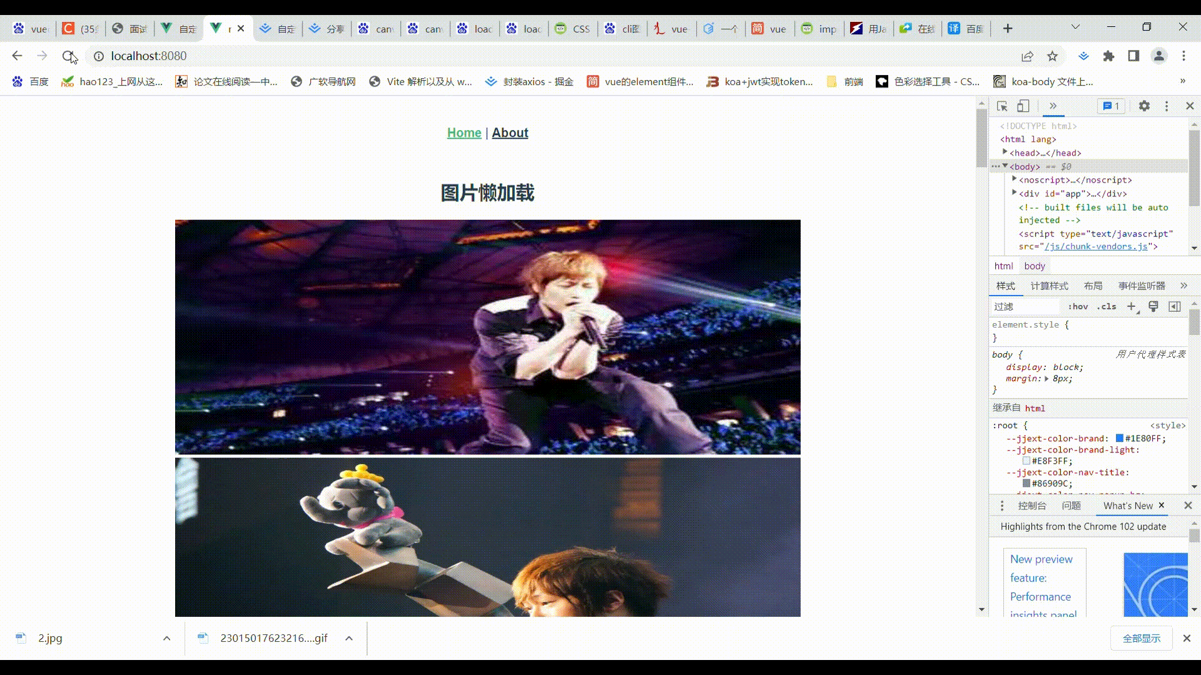1201x675 pixels.
Task: Open DevTools settings gear
Action: pos(1143,106)
